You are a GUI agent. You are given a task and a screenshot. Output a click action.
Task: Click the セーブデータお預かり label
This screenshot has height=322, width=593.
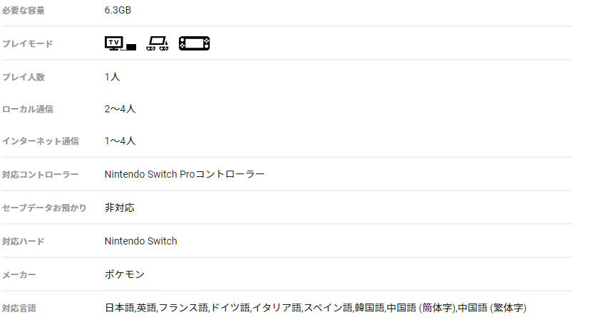(44, 208)
